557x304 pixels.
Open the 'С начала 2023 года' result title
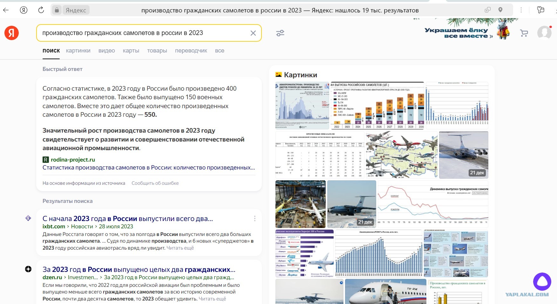(x=128, y=218)
